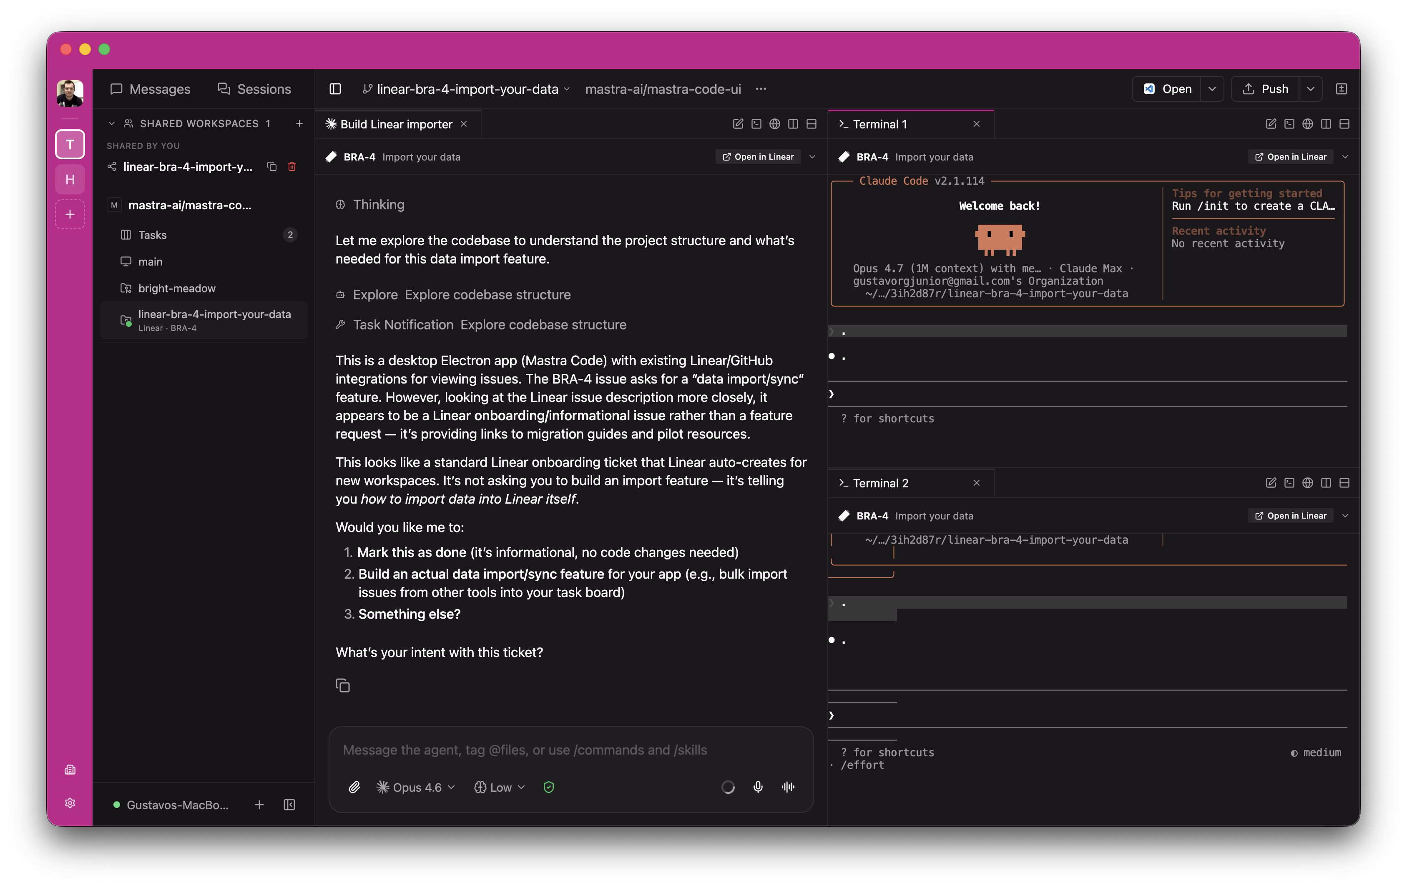The image size is (1407, 888).
Task: Click the microphone dictation icon
Action: pyautogui.click(x=758, y=787)
